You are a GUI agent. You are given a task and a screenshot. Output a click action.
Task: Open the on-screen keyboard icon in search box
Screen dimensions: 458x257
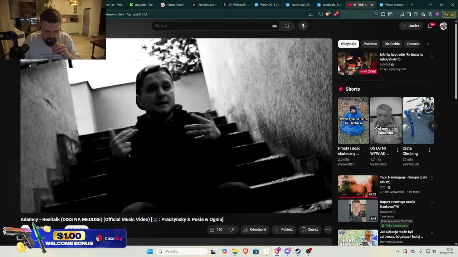click(x=275, y=26)
